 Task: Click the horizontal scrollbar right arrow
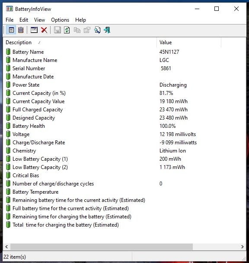[x=242, y=247]
